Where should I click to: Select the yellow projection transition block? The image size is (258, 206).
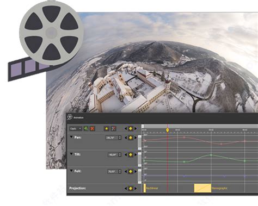(x=202, y=188)
